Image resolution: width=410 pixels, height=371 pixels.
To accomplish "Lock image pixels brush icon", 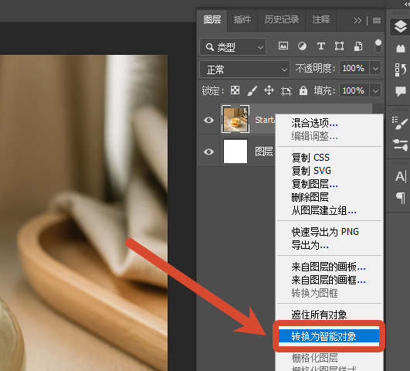I will point(252,90).
